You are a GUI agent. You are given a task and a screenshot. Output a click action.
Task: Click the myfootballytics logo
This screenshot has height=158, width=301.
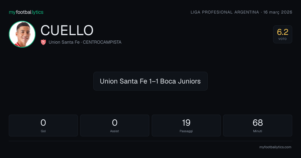(26, 12)
